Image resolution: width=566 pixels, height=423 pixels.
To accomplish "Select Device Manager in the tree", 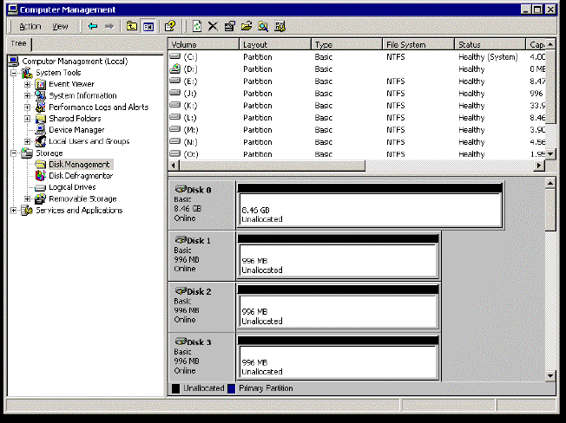I will (76, 130).
